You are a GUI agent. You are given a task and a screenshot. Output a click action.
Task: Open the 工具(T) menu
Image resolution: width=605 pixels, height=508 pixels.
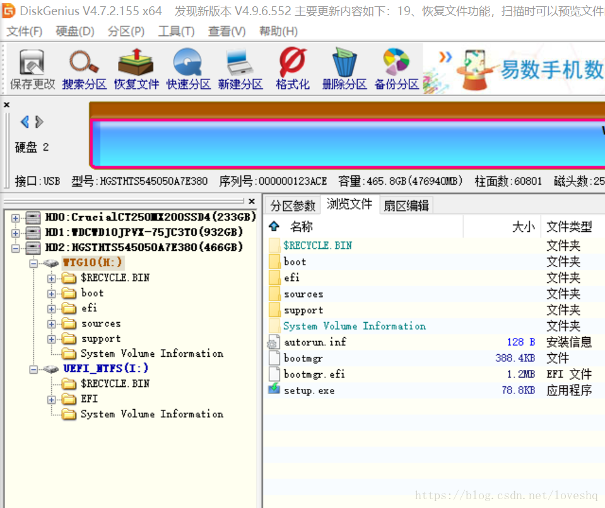[x=176, y=32]
